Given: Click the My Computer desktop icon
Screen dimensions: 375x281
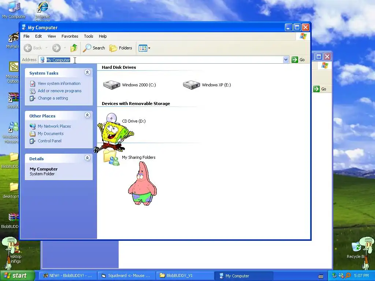Looking at the screenshot, I should click(x=14, y=10).
